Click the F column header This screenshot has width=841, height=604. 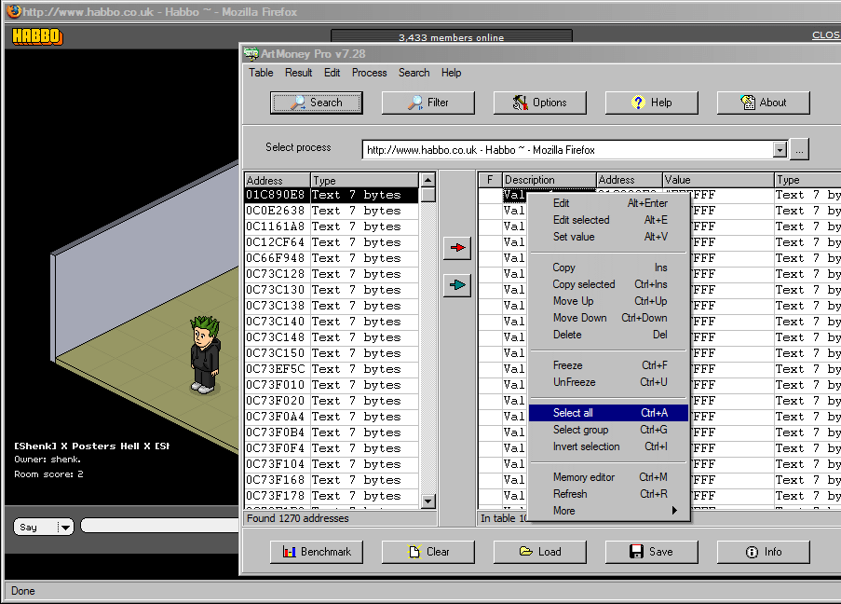[490, 180]
